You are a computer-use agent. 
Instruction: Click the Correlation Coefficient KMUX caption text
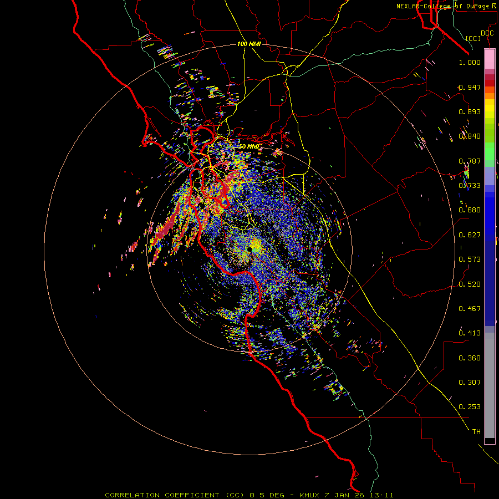pos(249,495)
